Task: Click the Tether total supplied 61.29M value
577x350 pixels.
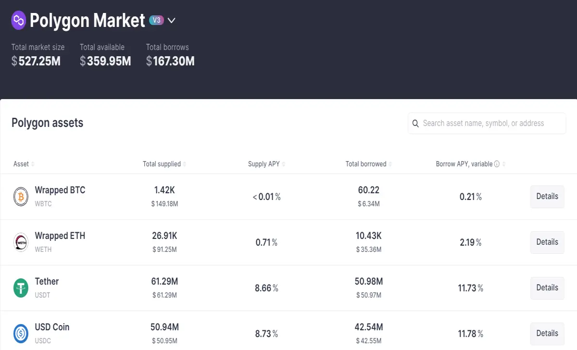Action: pos(164,282)
